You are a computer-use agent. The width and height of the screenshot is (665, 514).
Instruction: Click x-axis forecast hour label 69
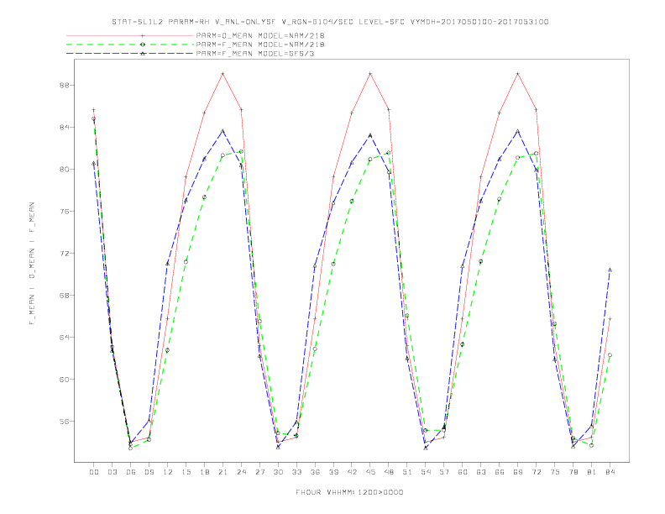(518, 472)
